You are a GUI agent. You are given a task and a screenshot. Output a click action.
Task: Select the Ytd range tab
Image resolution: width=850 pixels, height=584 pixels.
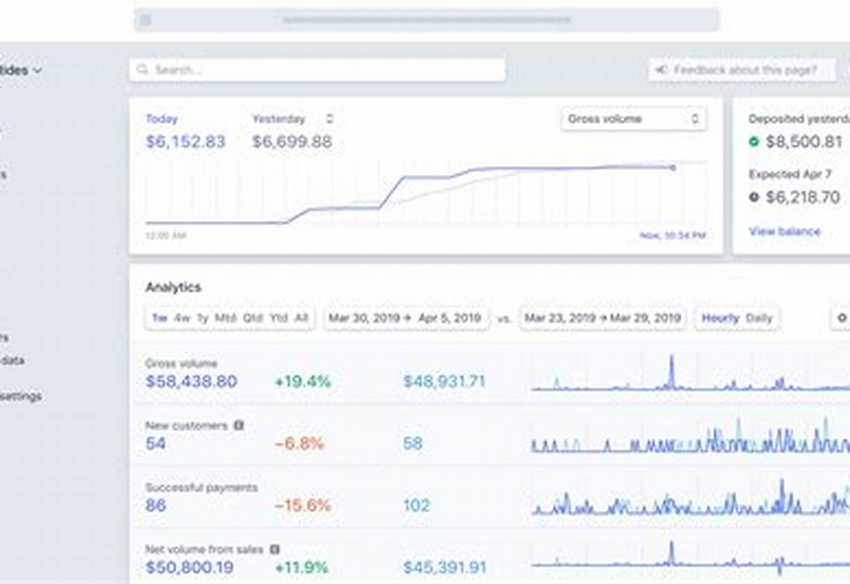tap(278, 317)
